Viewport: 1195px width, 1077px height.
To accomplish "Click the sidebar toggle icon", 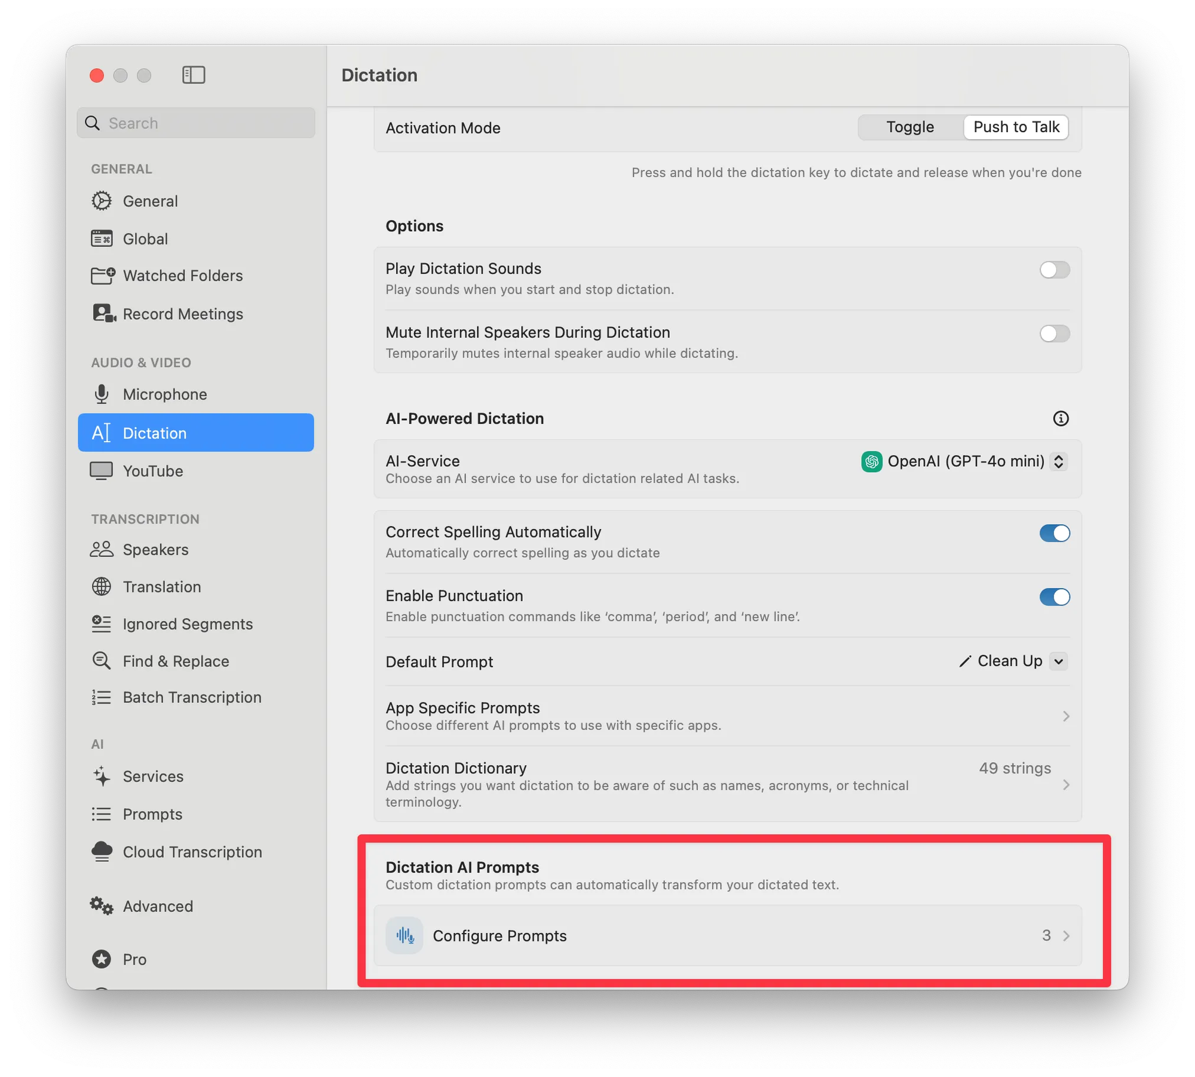I will pos(193,75).
